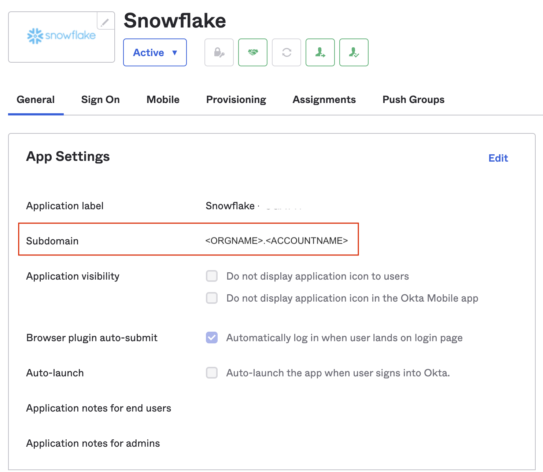
Task: Click the highlighted Subdomain value
Action: click(x=277, y=240)
